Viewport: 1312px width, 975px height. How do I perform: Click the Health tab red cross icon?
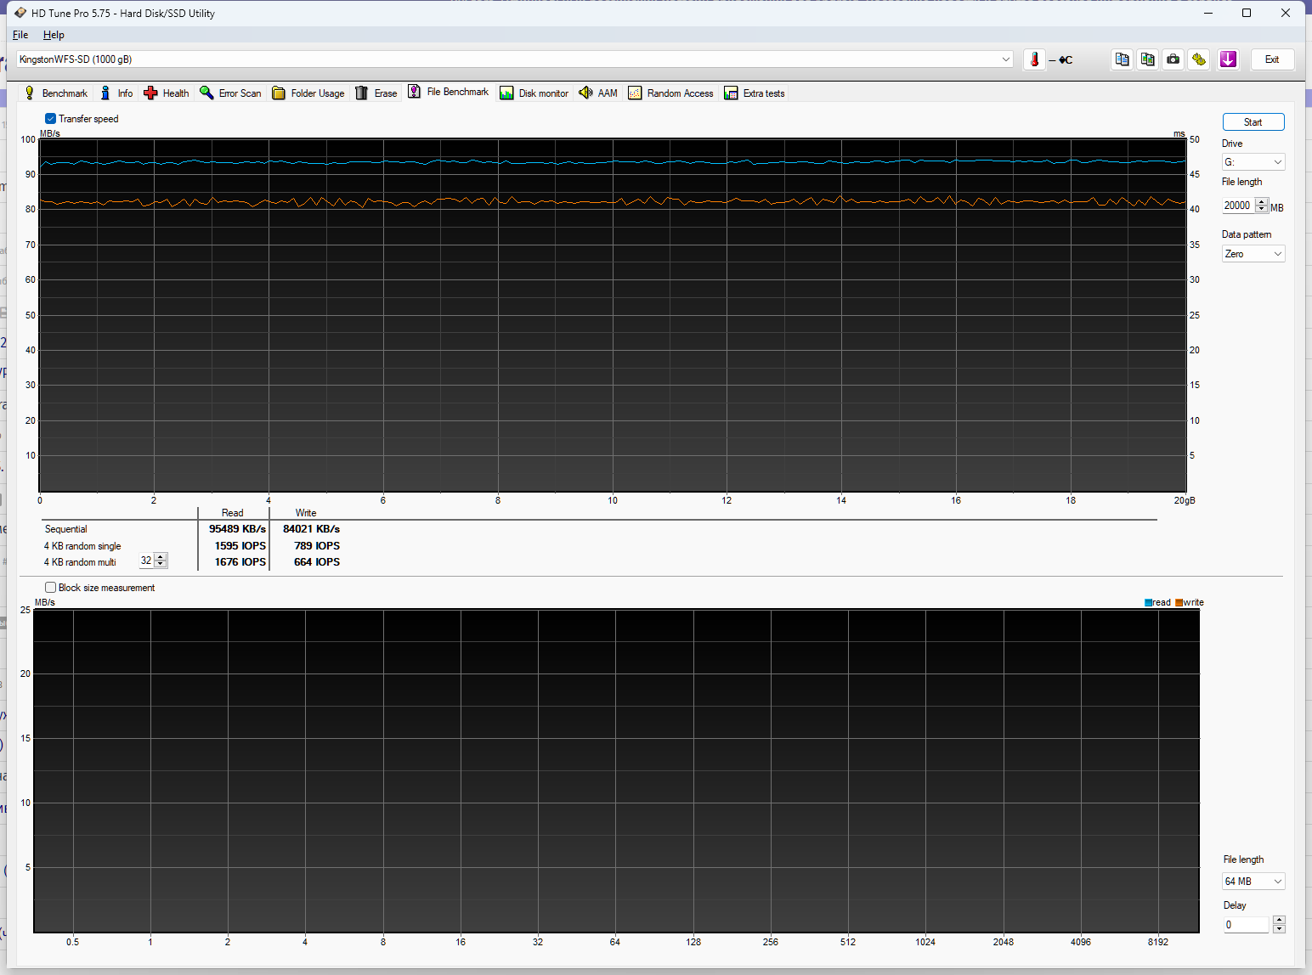pos(150,93)
